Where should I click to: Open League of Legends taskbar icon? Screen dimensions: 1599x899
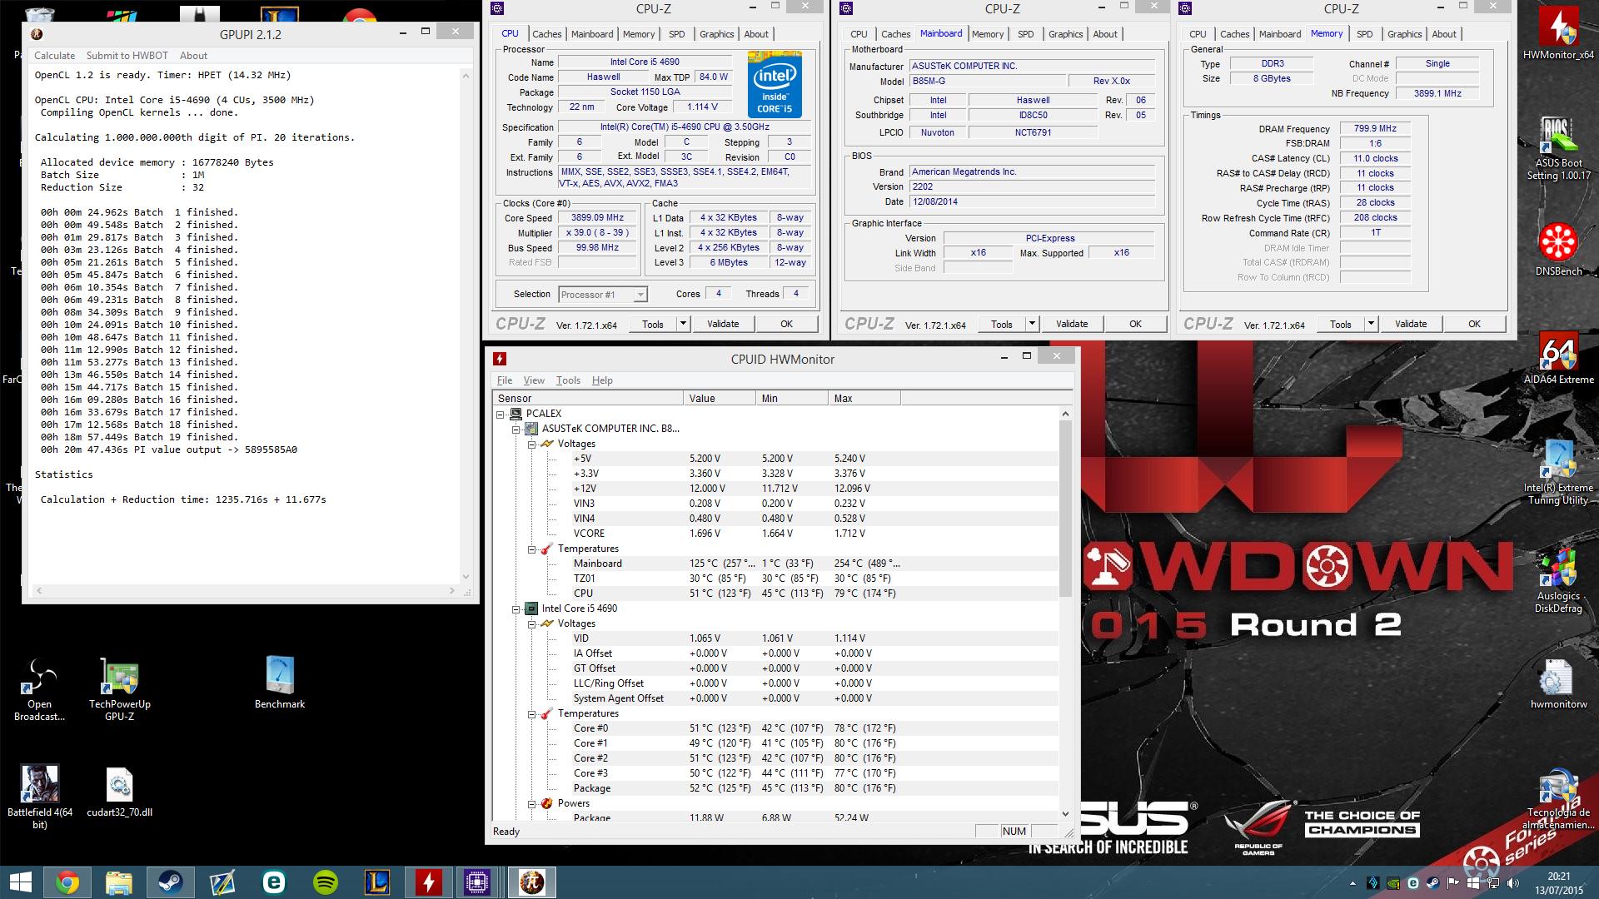tap(377, 882)
